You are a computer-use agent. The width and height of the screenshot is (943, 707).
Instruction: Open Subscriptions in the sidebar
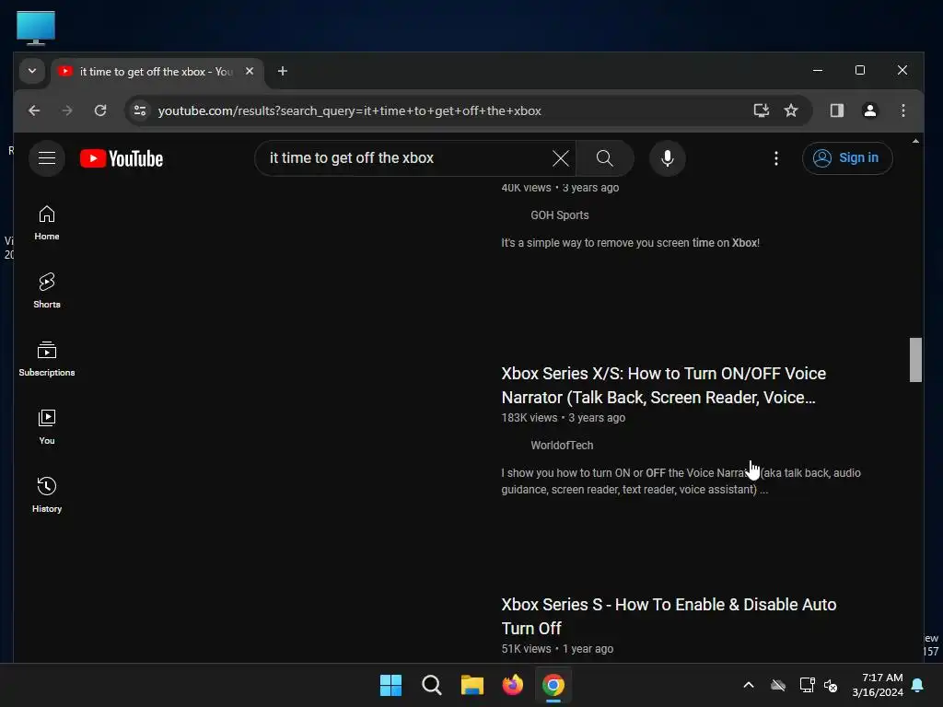pyautogui.click(x=47, y=359)
